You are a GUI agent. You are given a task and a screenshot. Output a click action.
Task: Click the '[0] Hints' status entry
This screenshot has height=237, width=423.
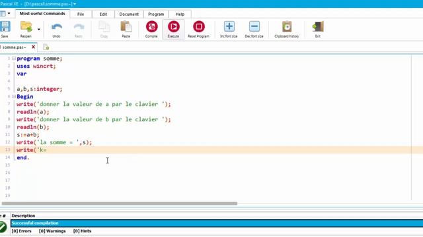coord(82,231)
